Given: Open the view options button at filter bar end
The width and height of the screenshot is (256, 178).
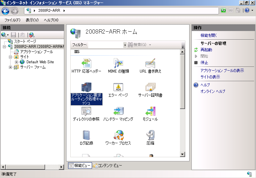Looking at the screenshot, I should tap(183, 47).
